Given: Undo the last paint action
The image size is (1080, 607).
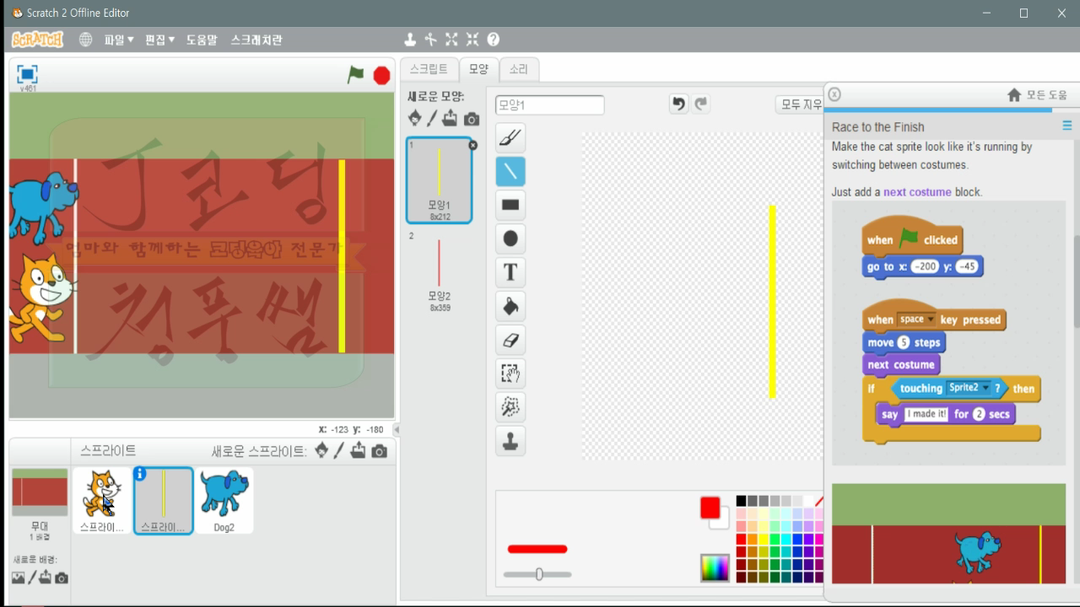Looking at the screenshot, I should tap(678, 104).
